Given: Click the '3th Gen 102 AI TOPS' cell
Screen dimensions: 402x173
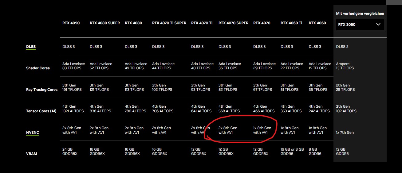Looking at the screenshot, I should pyautogui.click(x=346, y=109).
